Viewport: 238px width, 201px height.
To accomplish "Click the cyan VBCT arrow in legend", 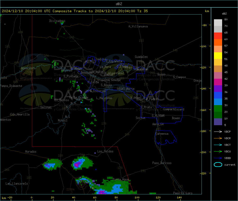I will point(218,145).
